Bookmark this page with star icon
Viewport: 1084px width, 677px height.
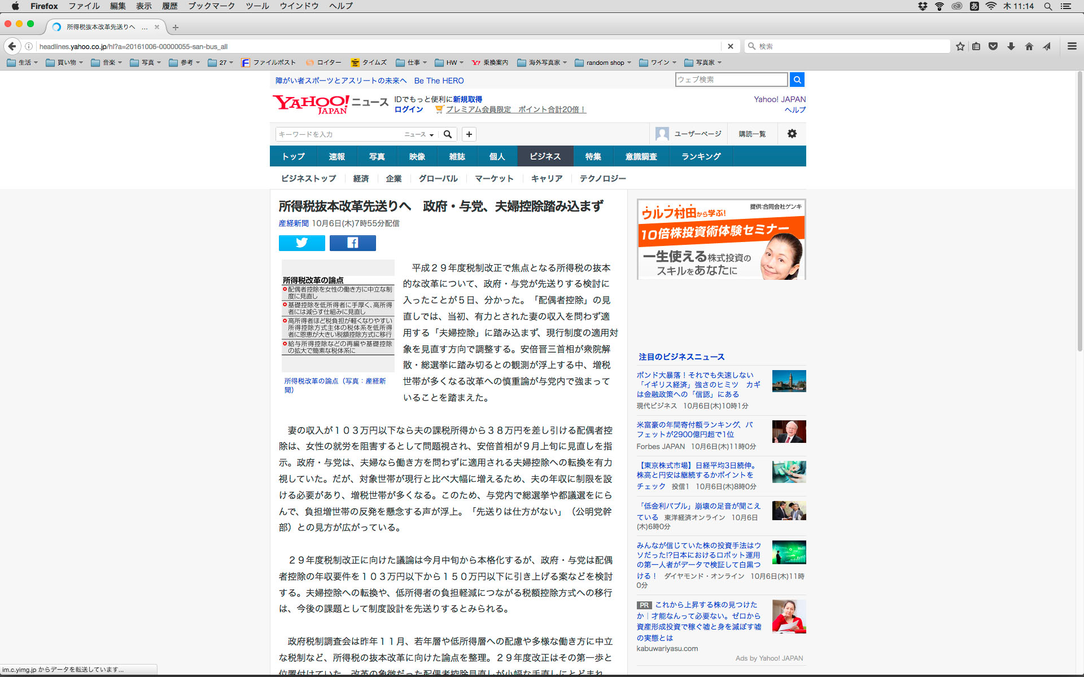960,46
